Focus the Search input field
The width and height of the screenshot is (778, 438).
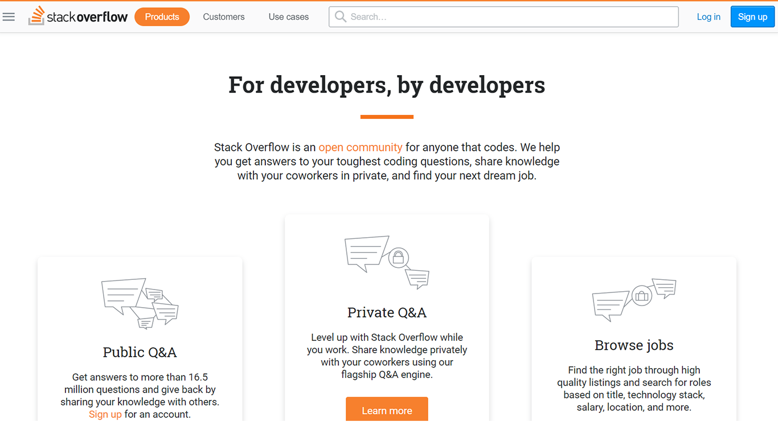pyautogui.click(x=503, y=17)
